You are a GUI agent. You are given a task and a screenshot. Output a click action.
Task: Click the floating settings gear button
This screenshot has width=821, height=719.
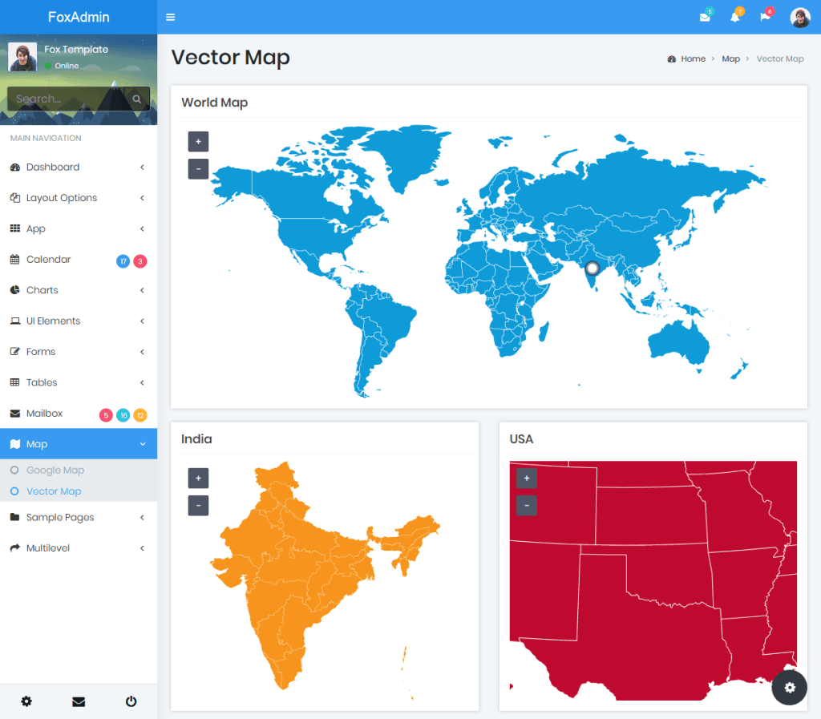click(789, 687)
